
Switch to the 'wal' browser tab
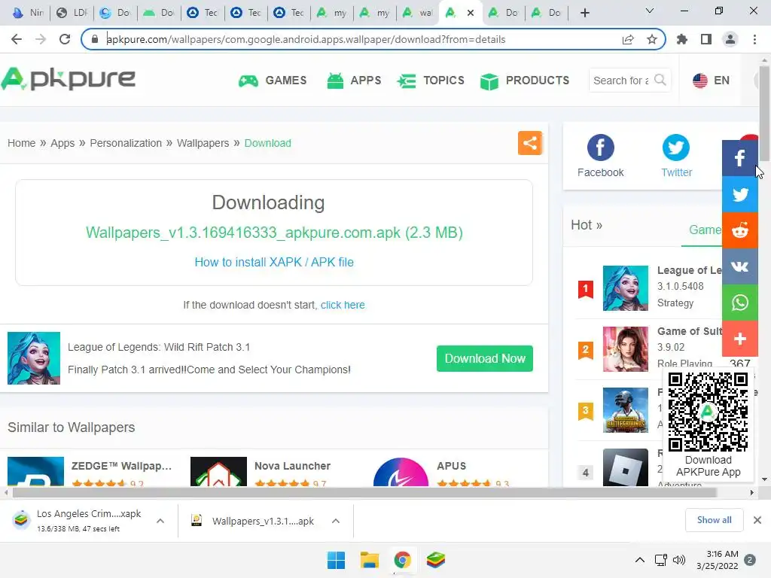417,13
